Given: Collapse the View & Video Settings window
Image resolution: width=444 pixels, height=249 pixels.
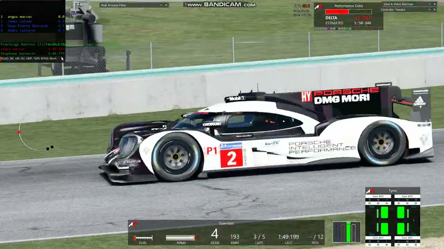Looking at the screenshot, I should click(x=429, y=4).
